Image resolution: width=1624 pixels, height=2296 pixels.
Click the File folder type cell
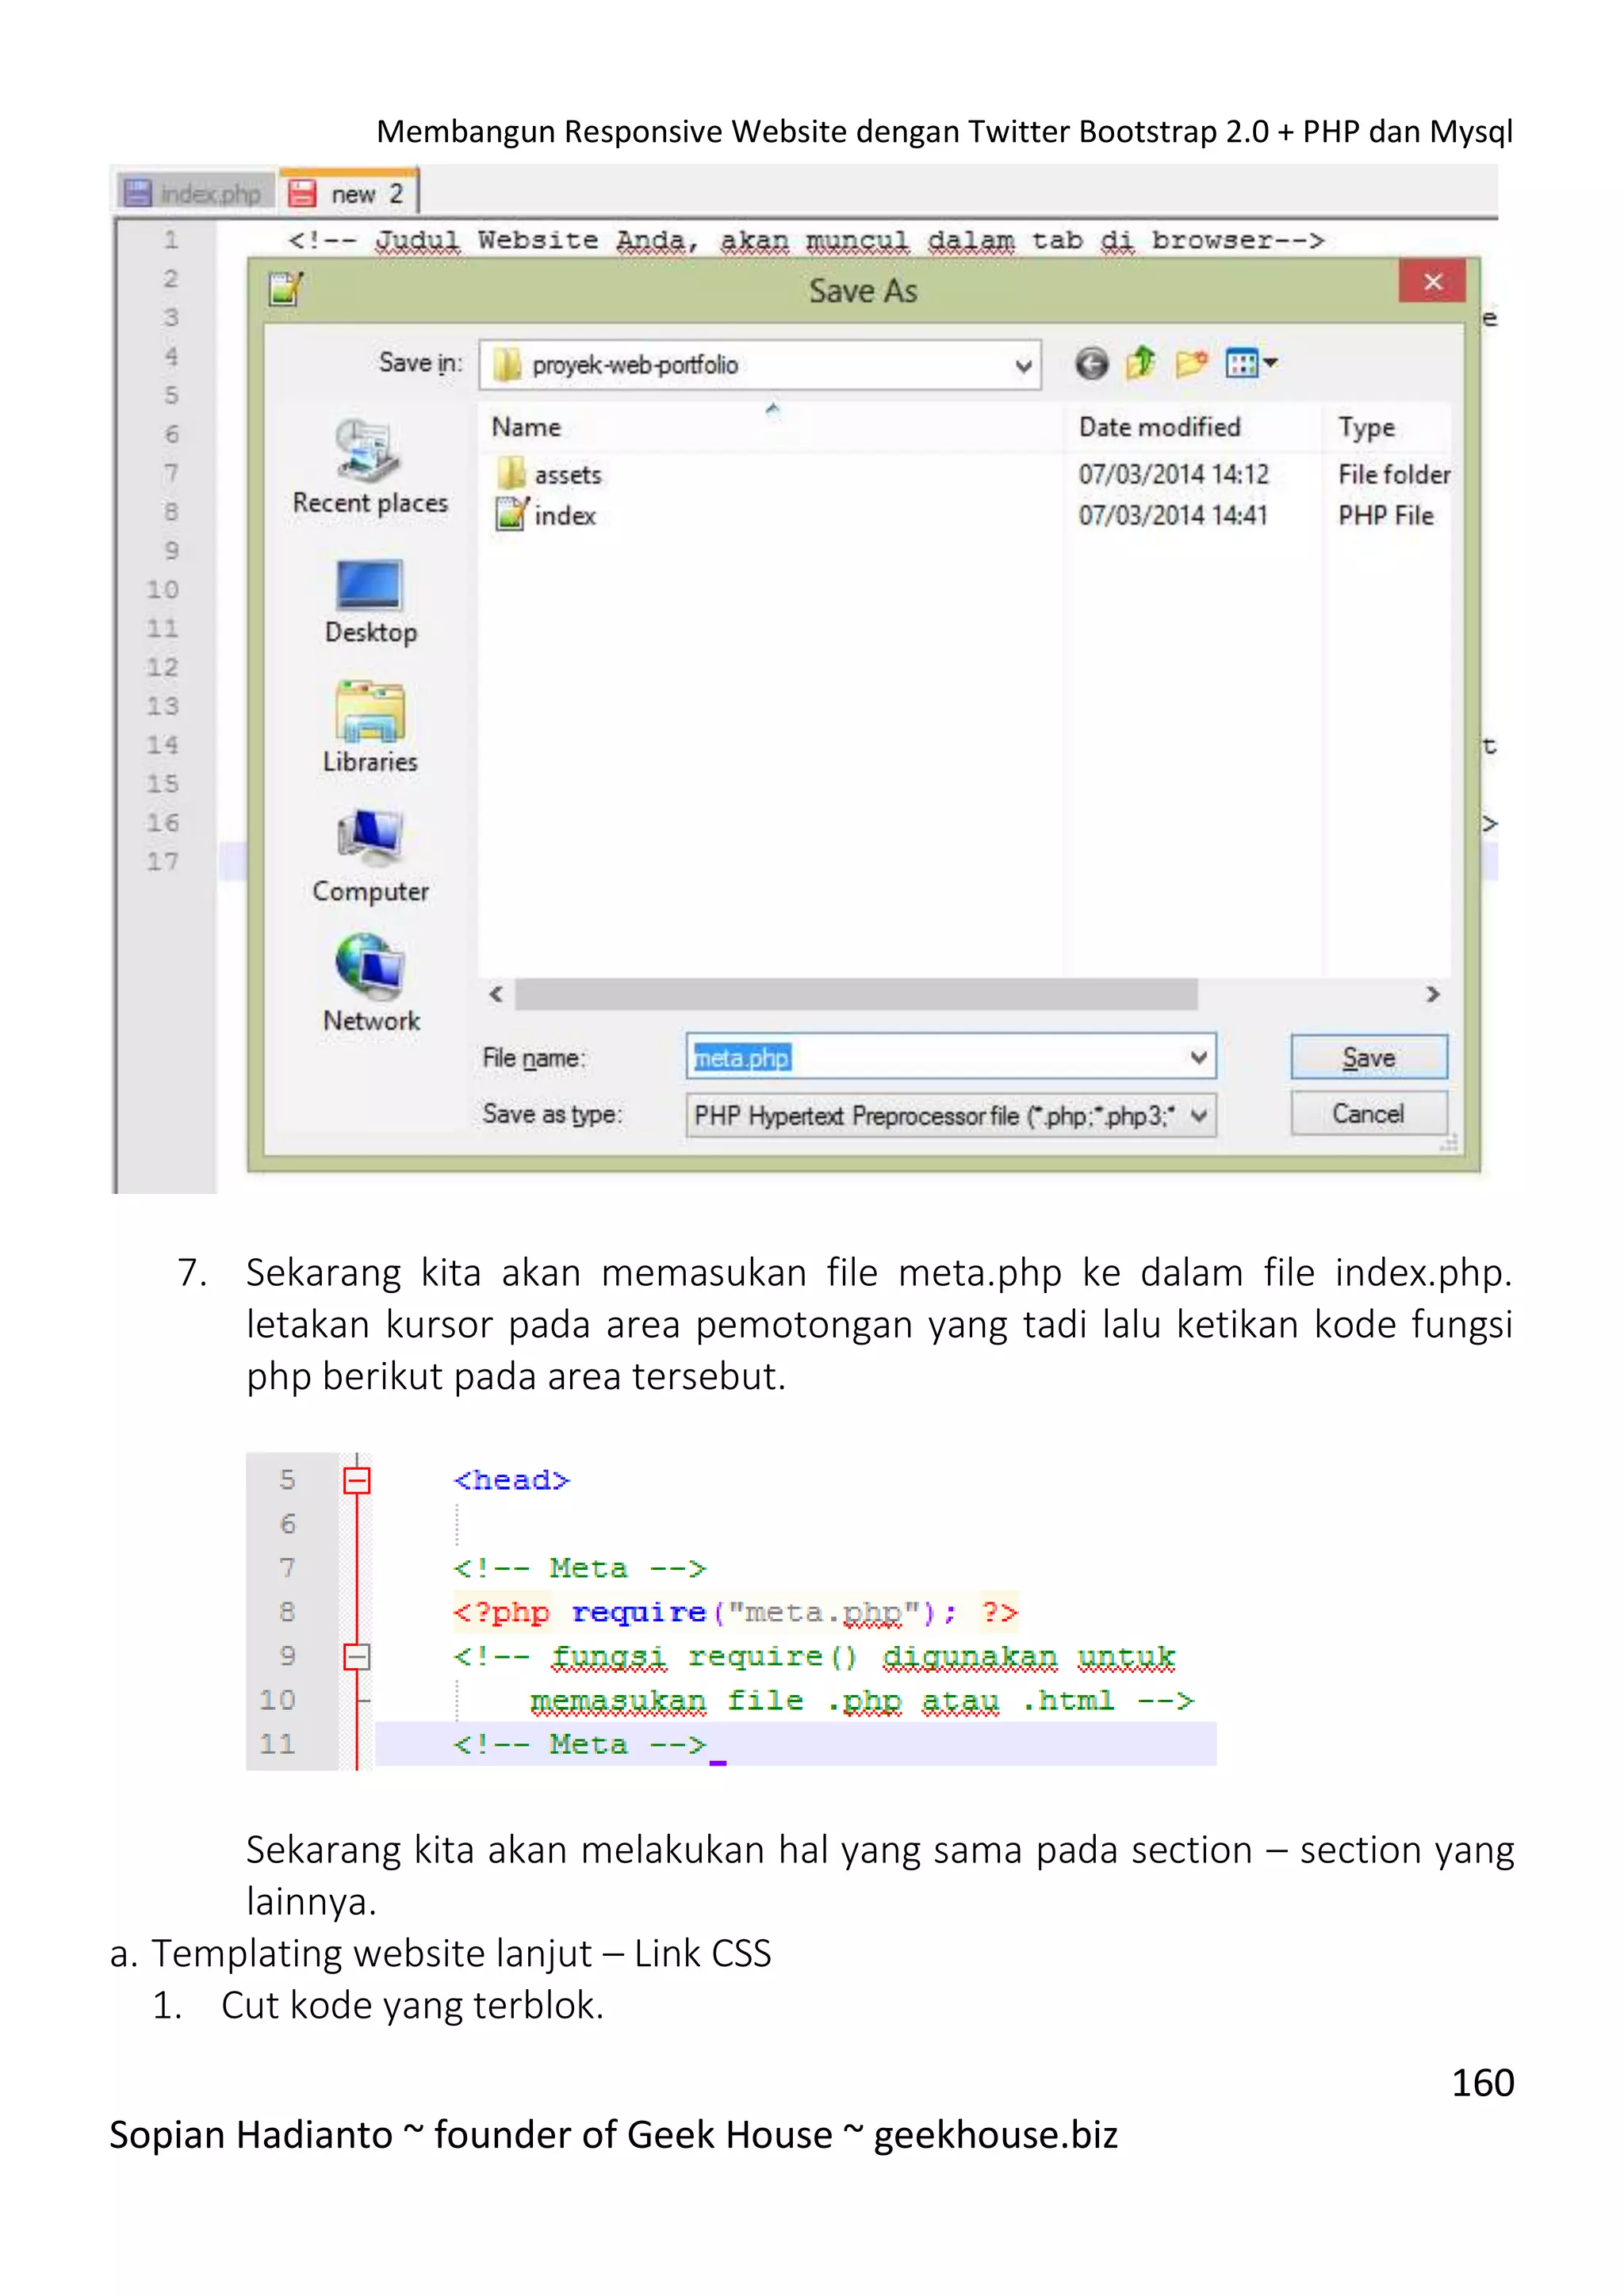(x=1393, y=474)
